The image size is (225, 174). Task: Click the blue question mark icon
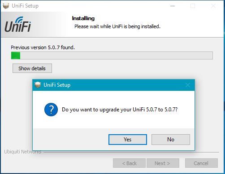[x=51, y=110]
